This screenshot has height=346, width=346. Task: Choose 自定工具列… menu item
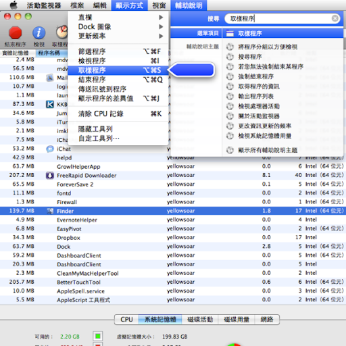click(x=118, y=139)
